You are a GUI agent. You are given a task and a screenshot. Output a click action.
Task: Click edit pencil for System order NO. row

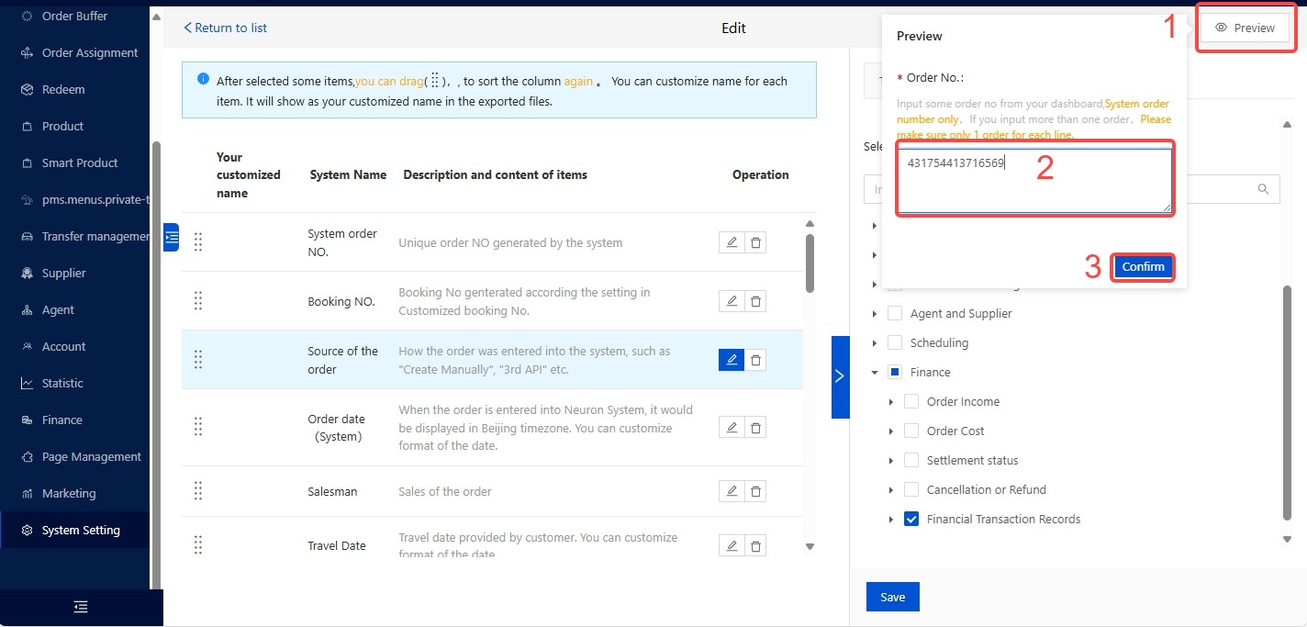coord(732,242)
